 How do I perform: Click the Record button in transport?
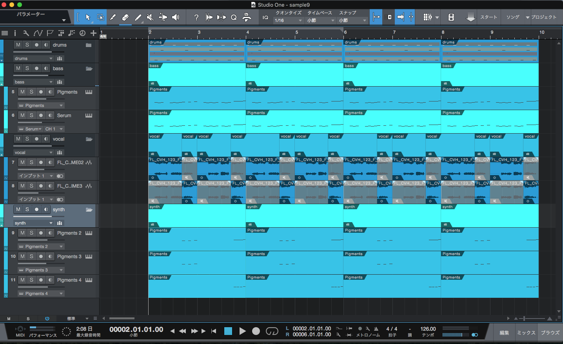(x=256, y=331)
